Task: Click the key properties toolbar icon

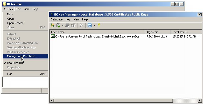Action: (73, 25)
